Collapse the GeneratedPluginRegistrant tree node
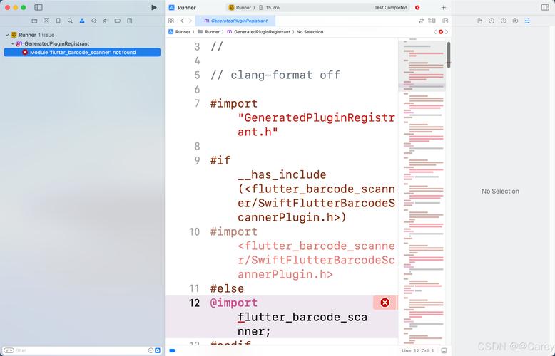555x356 pixels. pyautogui.click(x=12, y=43)
